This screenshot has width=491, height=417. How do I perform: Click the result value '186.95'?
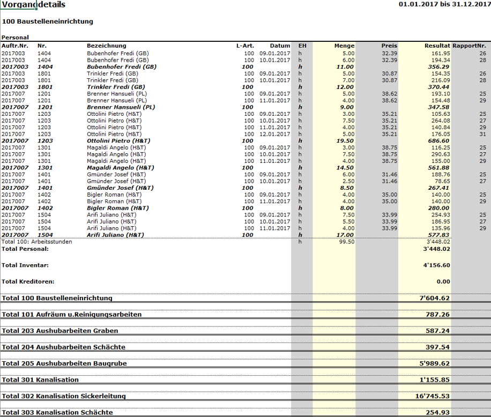[x=441, y=222]
